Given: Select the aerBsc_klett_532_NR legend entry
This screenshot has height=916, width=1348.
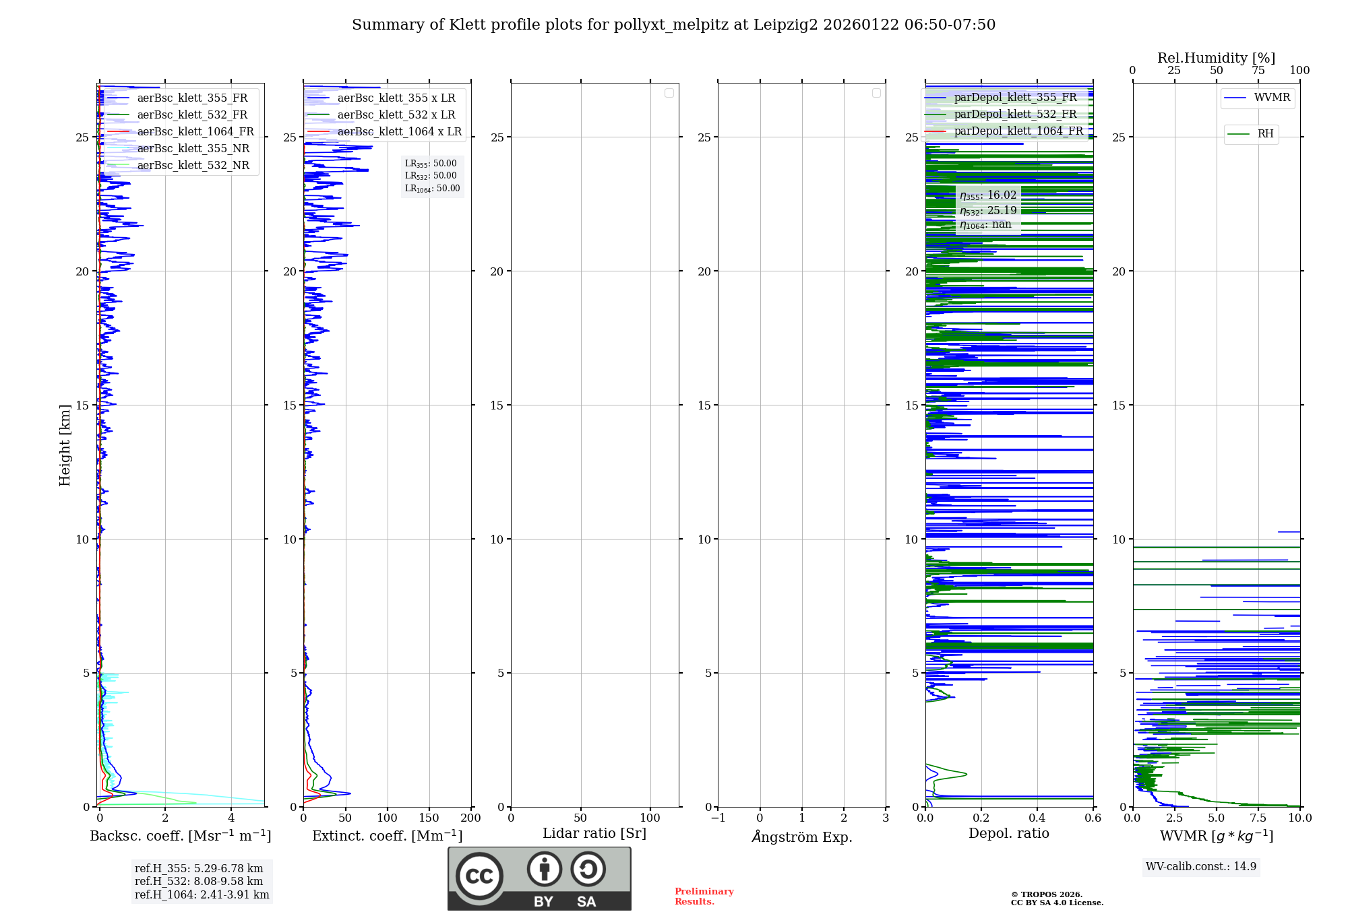Looking at the screenshot, I should 193,165.
